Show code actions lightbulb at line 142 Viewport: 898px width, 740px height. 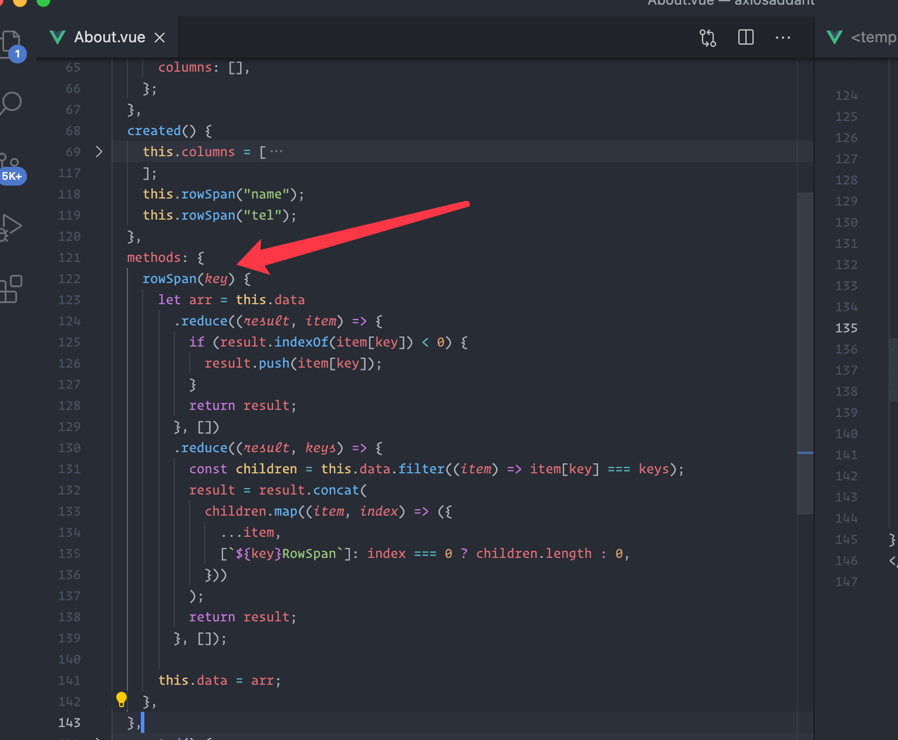121,699
